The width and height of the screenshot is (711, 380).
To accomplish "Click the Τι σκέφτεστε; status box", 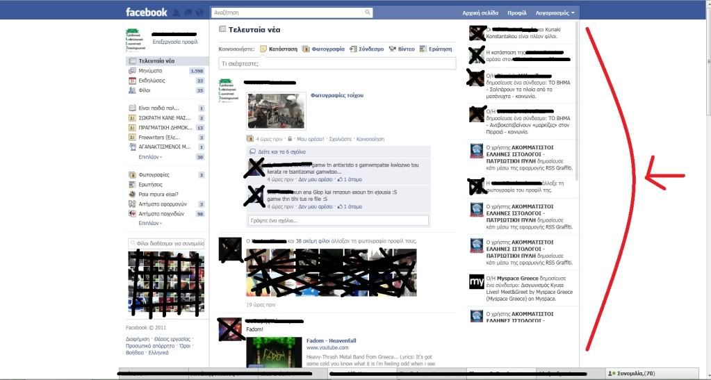I will point(337,63).
